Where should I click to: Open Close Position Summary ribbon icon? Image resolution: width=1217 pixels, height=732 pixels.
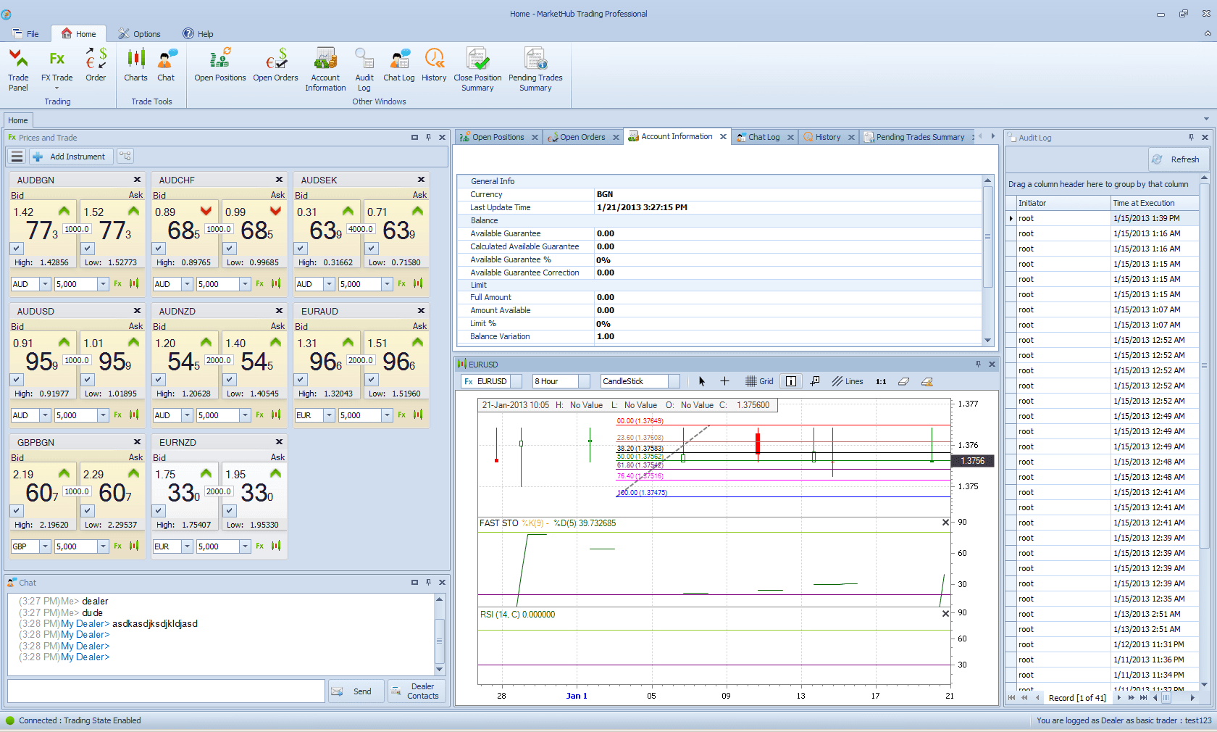click(477, 70)
